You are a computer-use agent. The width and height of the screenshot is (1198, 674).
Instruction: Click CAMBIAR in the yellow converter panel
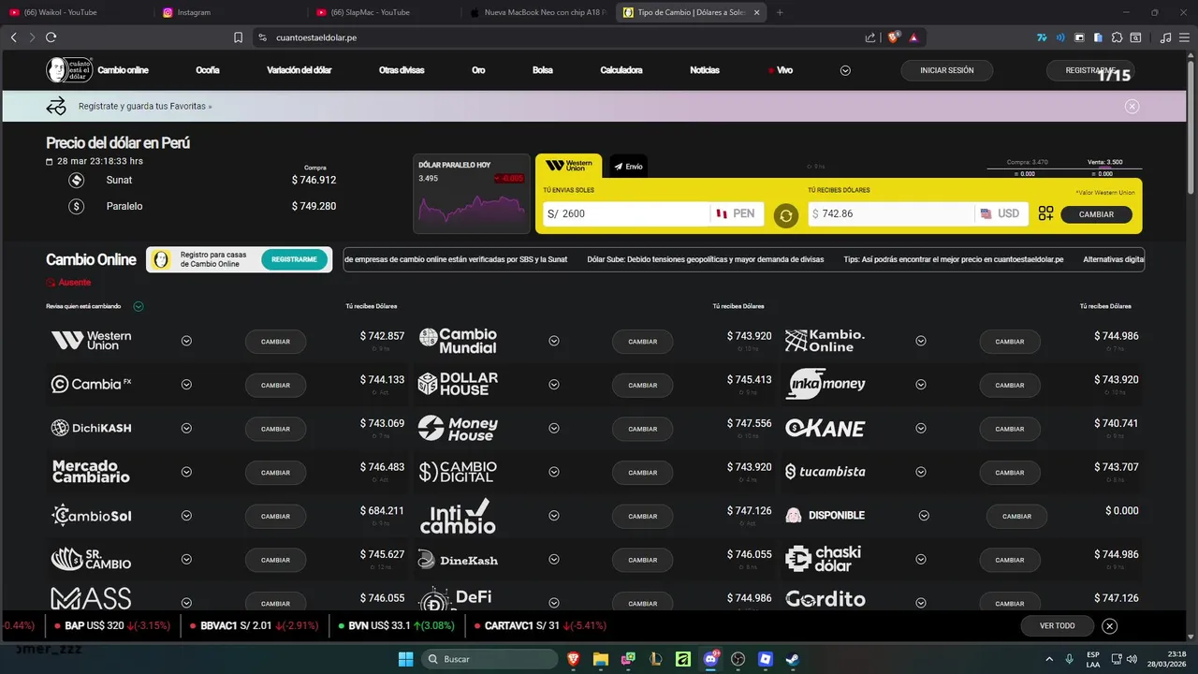click(1096, 214)
